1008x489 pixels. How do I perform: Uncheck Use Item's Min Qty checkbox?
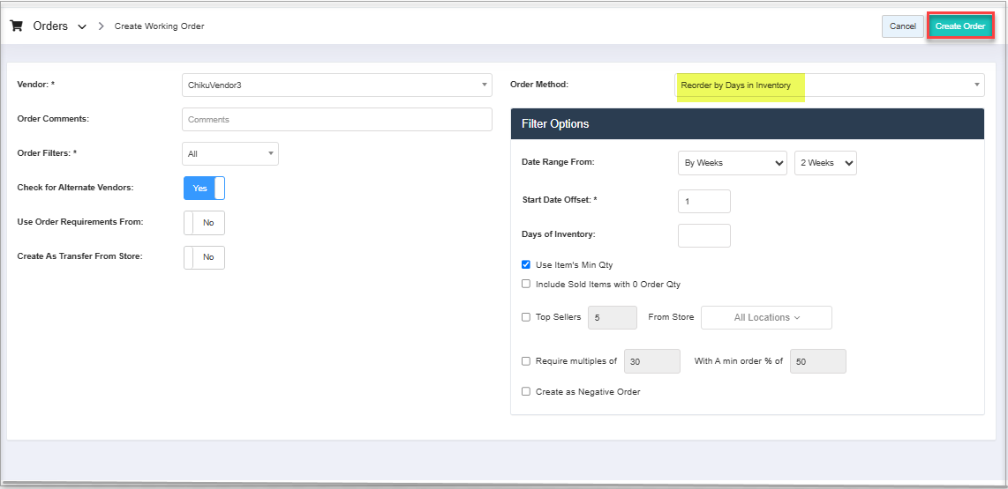click(x=526, y=264)
